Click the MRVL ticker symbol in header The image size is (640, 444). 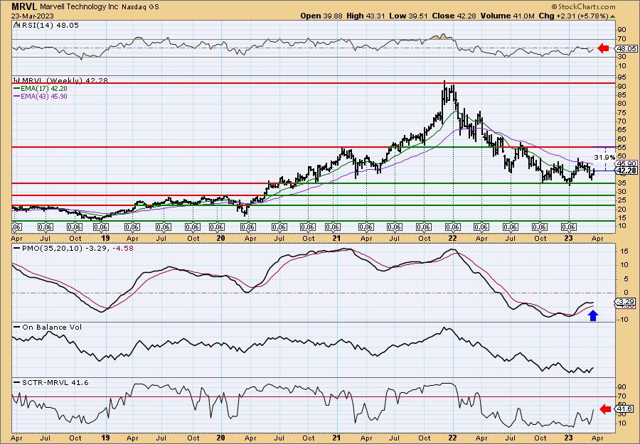[24, 6]
